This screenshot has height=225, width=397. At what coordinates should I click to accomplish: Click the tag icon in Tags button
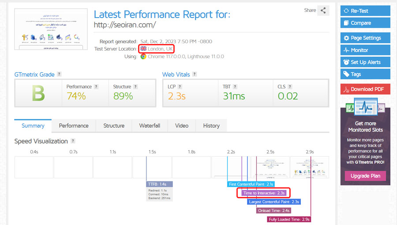click(346, 74)
